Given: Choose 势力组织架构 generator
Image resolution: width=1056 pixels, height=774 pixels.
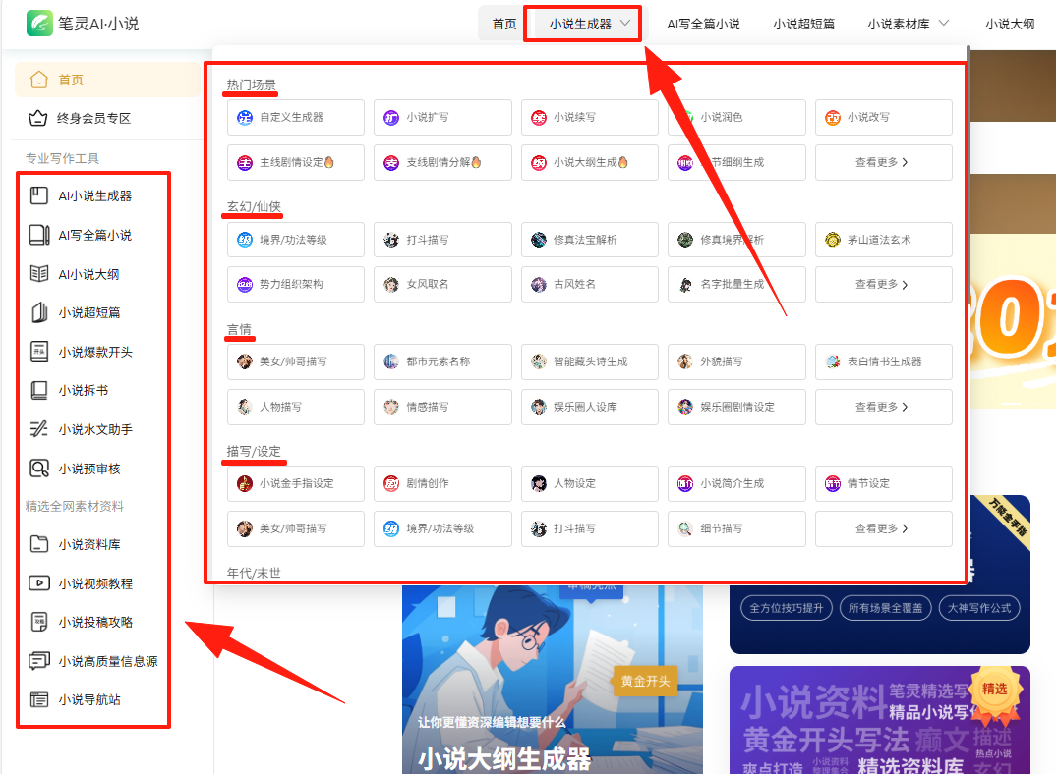Looking at the screenshot, I should 296,284.
